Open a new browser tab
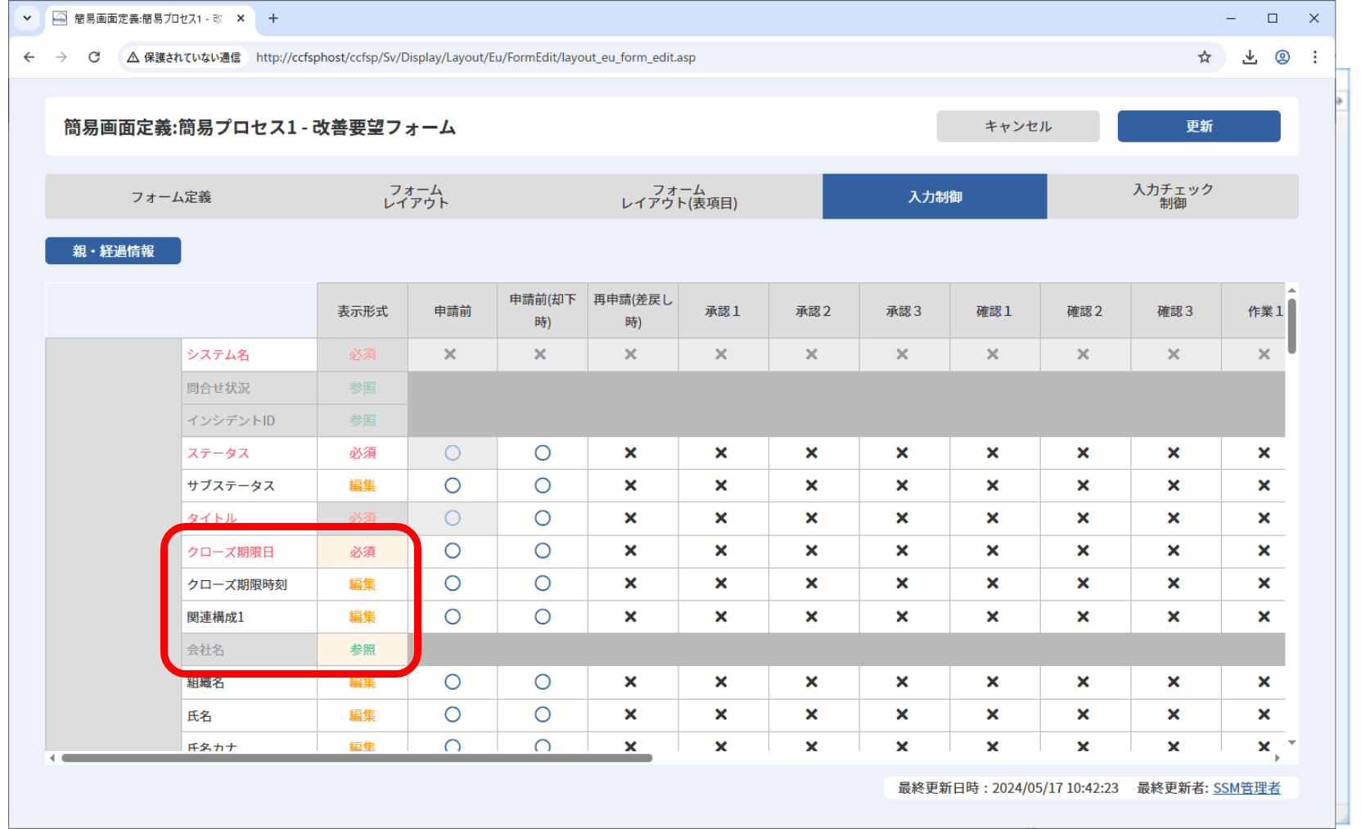This screenshot has width=1361, height=829. click(x=273, y=18)
